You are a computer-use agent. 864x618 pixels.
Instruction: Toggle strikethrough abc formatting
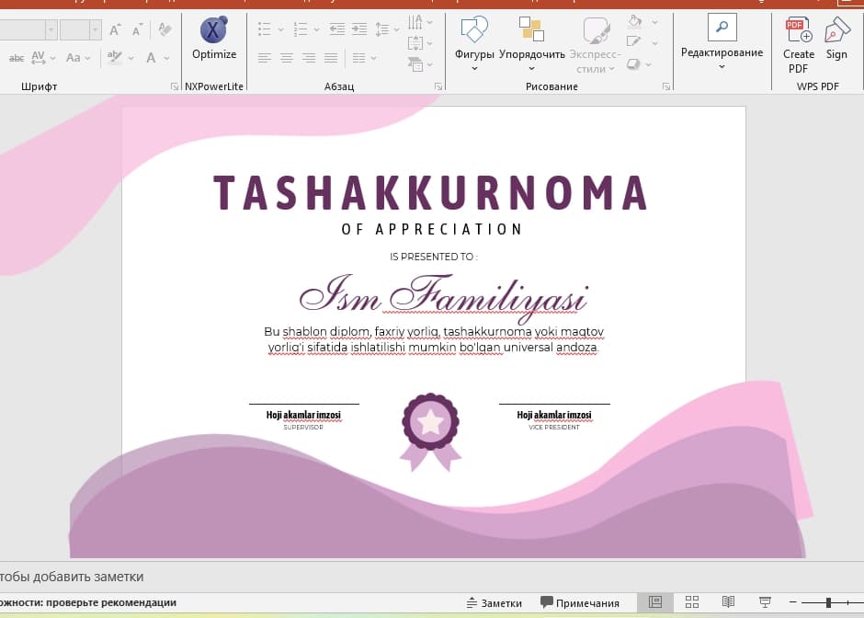pyautogui.click(x=17, y=57)
